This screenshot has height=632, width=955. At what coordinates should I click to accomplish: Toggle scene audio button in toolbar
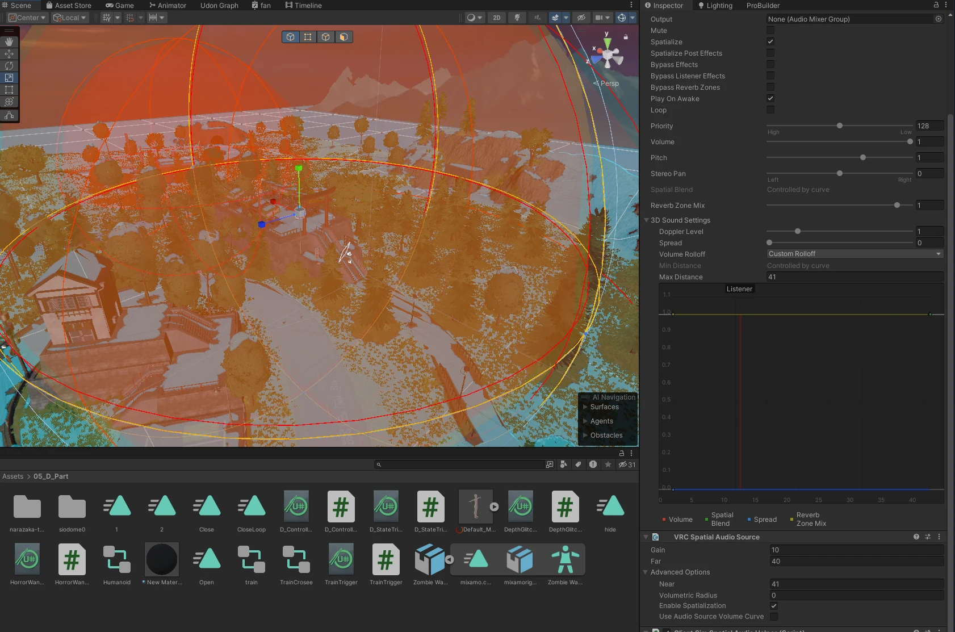pyautogui.click(x=537, y=18)
